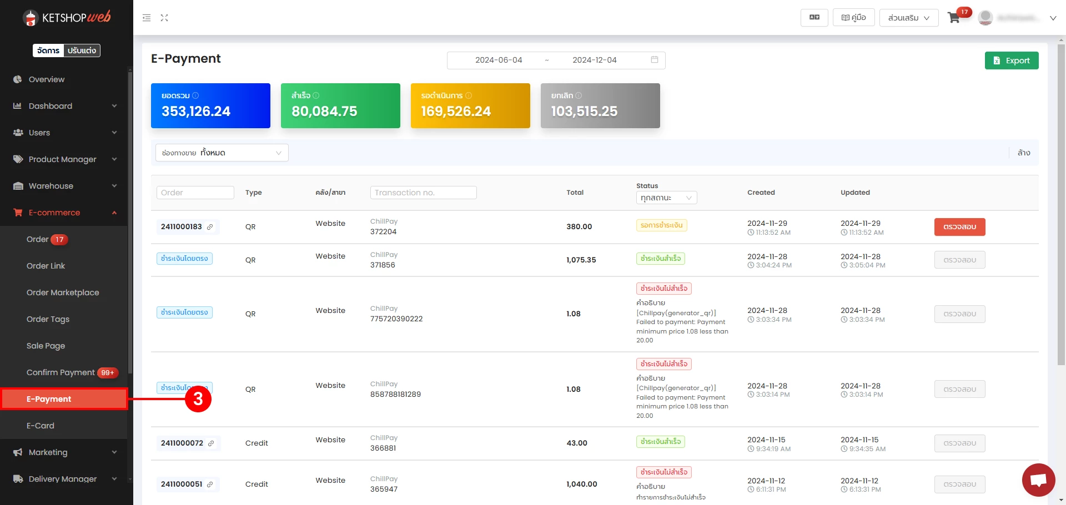This screenshot has height=505, width=1066.
Task: Click the คู่มือ manual button
Action: pos(854,18)
